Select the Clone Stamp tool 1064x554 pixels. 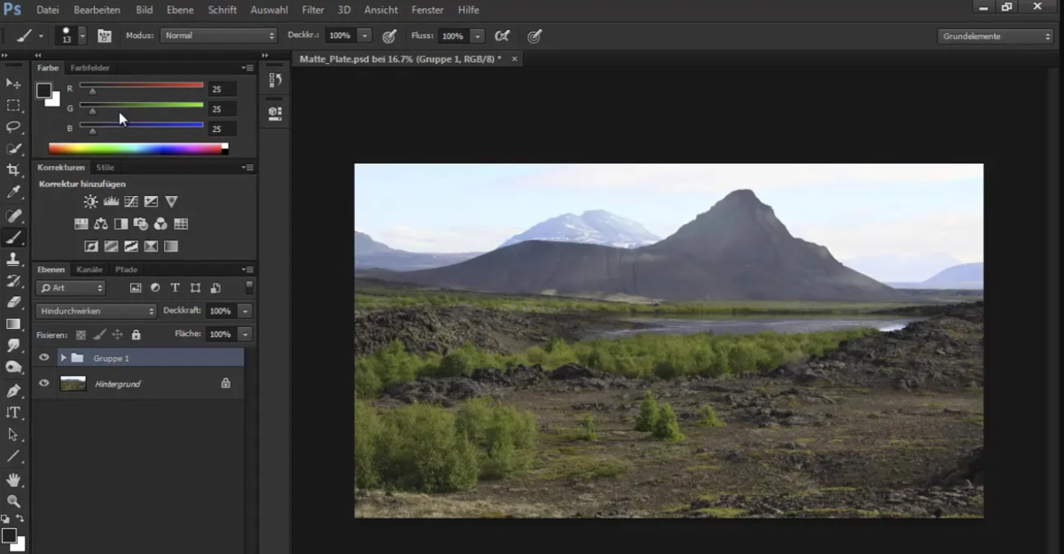(x=13, y=259)
